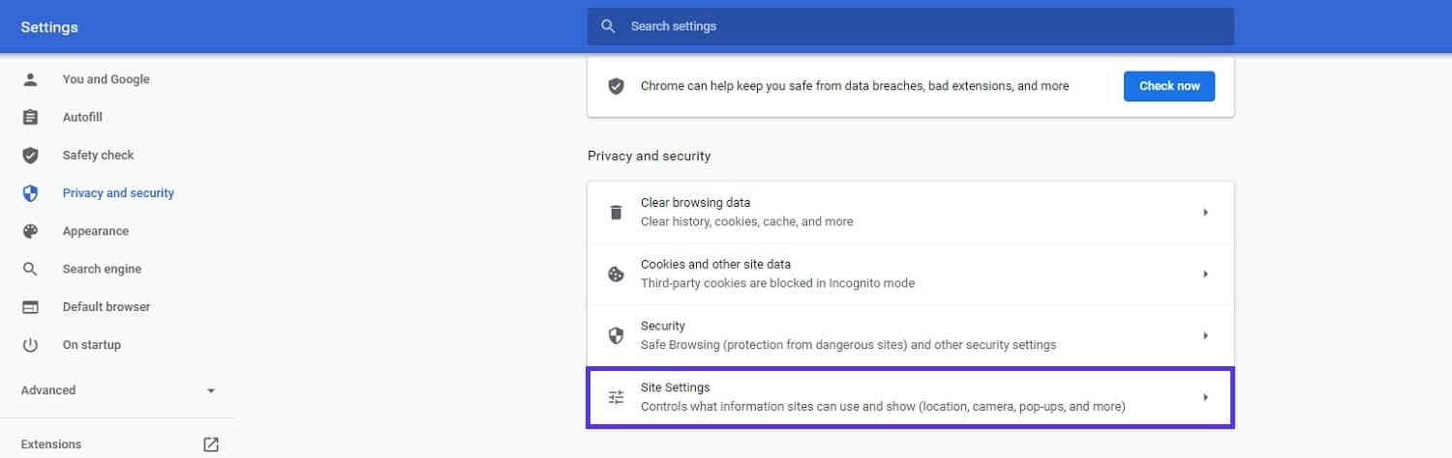Click the Safety check shield icon
The height and width of the screenshot is (458, 1452).
click(x=30, y=156)
